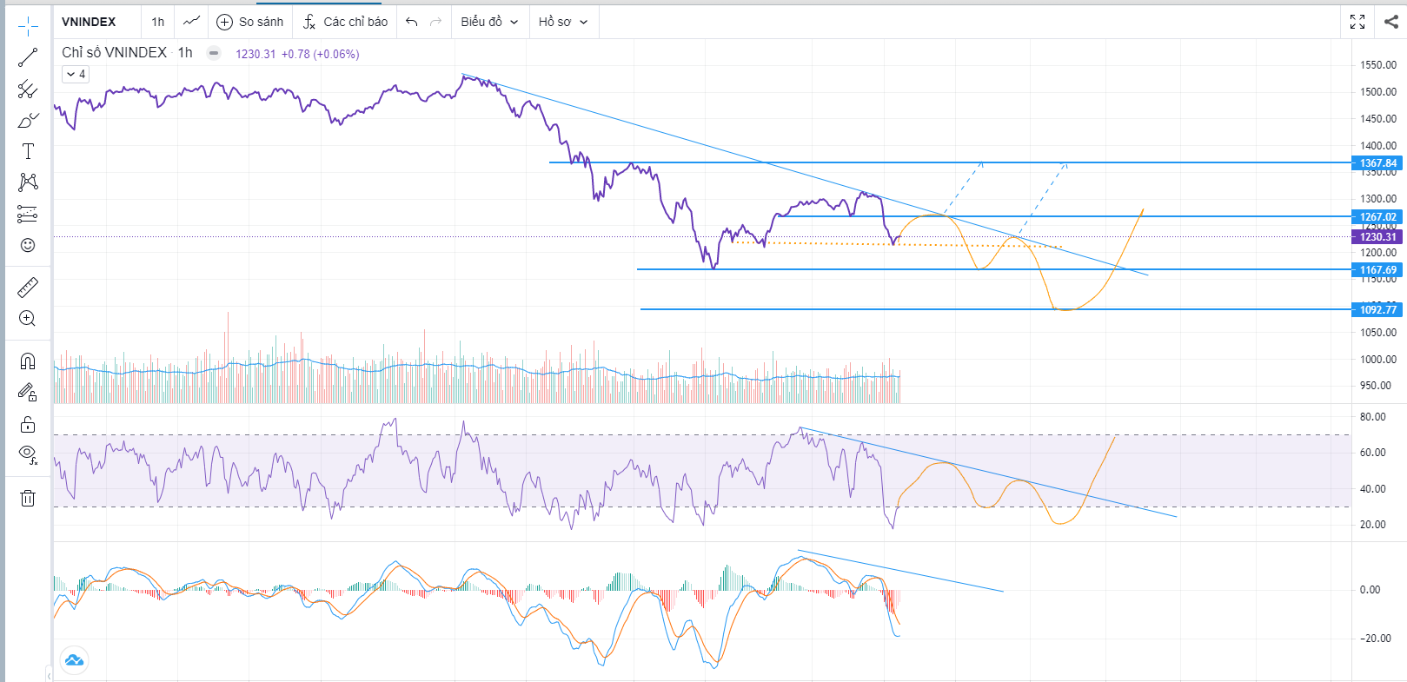This screenshot has height=682, width=1407.
Task: Open the Biểu đồ dropdown menu
Action: click(x=489, y=22)
